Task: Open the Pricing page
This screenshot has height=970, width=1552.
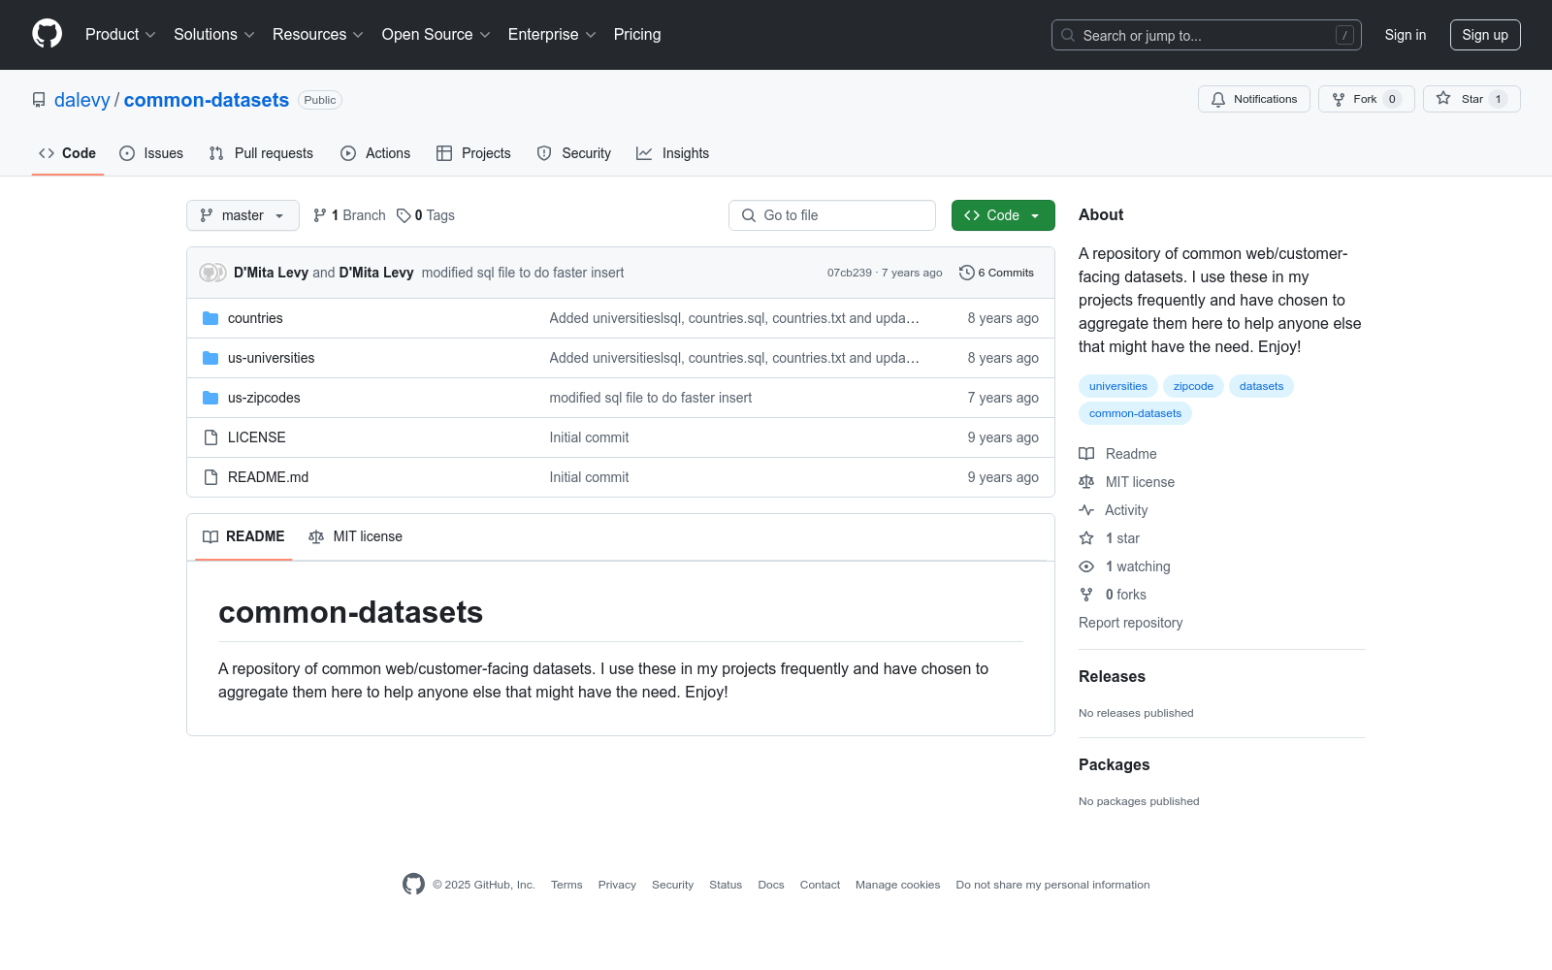Action: (637, 34)
